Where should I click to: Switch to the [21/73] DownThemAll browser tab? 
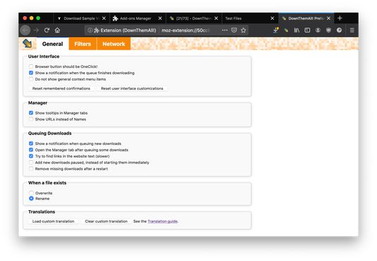(194, 18)
